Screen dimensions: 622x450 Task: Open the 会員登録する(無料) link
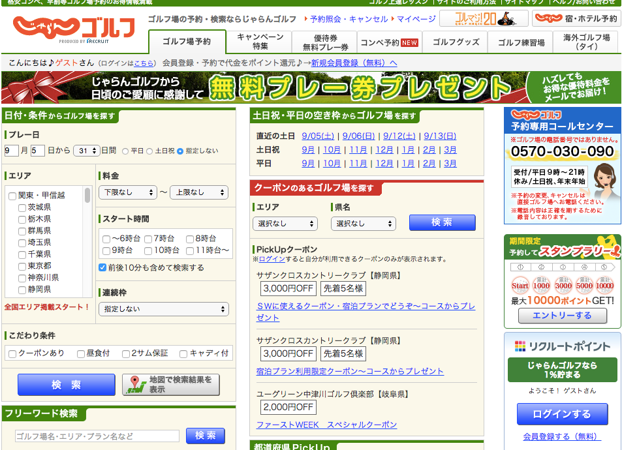coord(562,436)
